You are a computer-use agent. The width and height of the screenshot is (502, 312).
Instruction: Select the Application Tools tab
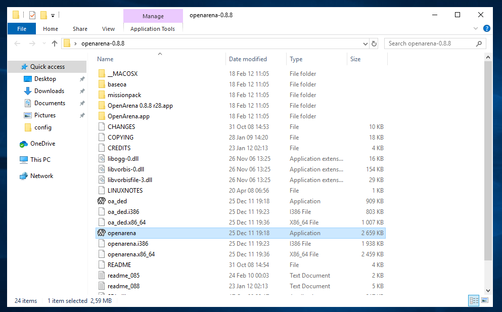coord(153,29)
